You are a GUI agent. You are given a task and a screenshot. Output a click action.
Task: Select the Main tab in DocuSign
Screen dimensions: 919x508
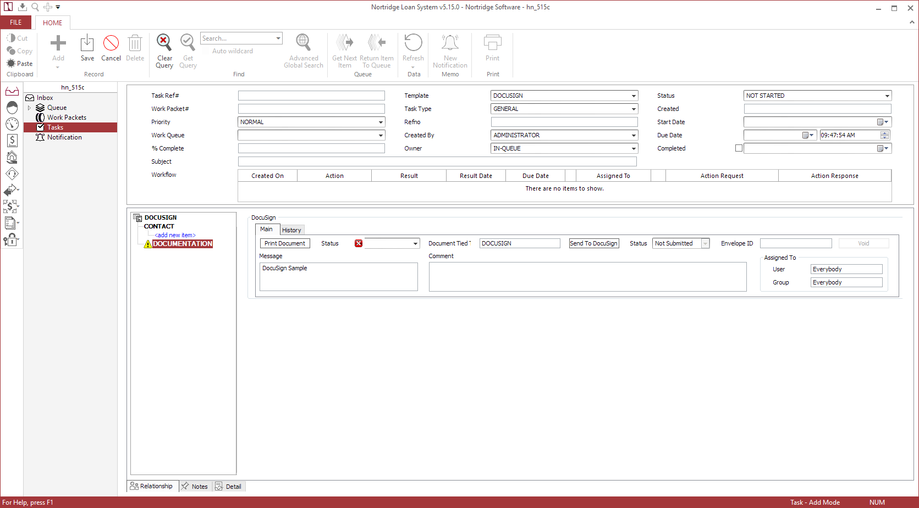point(267,229)
